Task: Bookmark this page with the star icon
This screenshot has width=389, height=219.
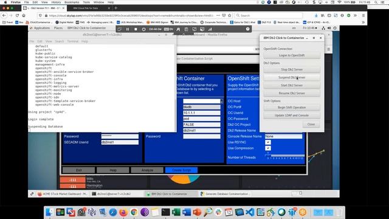Action: [x=230, y=15]
